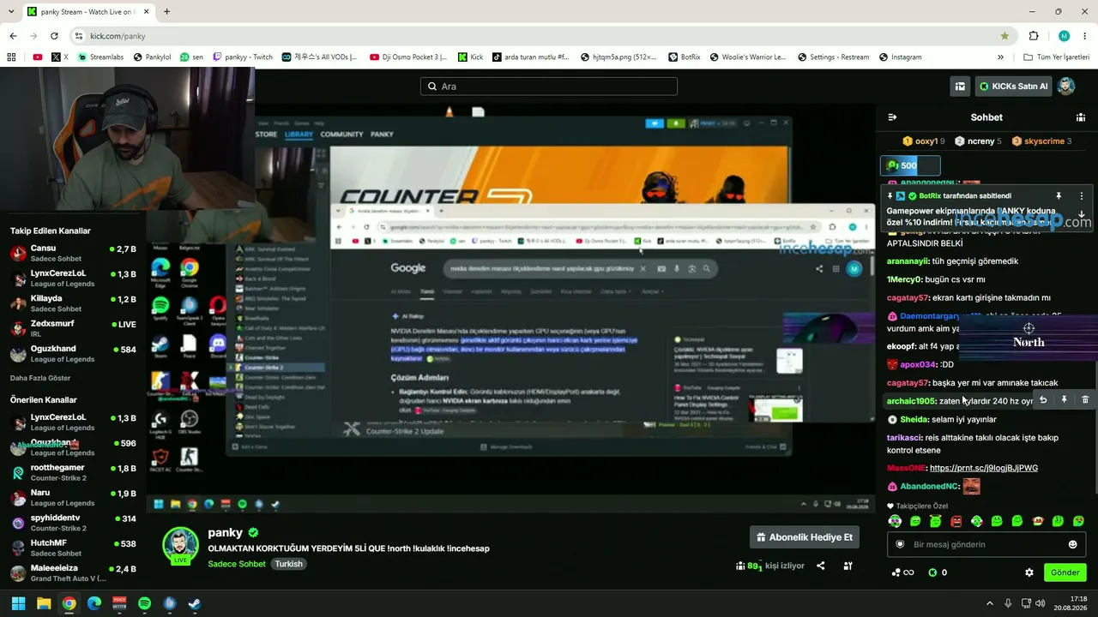Open the Streamlabs bookmark
1098x617 pixels.
100,57
